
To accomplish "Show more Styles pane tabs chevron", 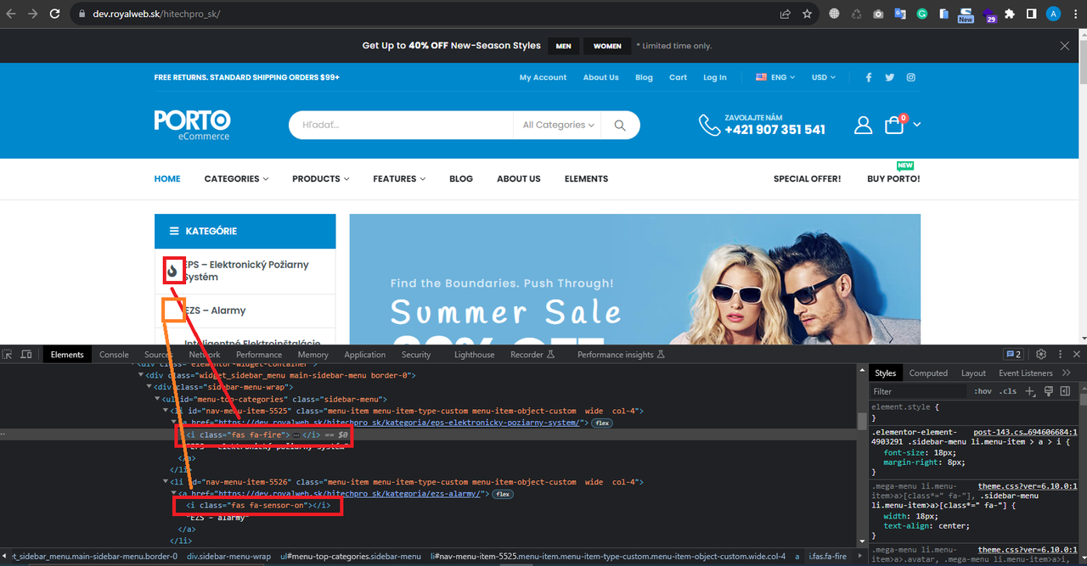I will tap(1067, 373).
